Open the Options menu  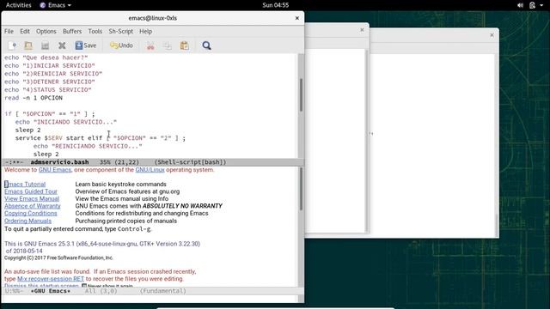(x=46, y=31)
